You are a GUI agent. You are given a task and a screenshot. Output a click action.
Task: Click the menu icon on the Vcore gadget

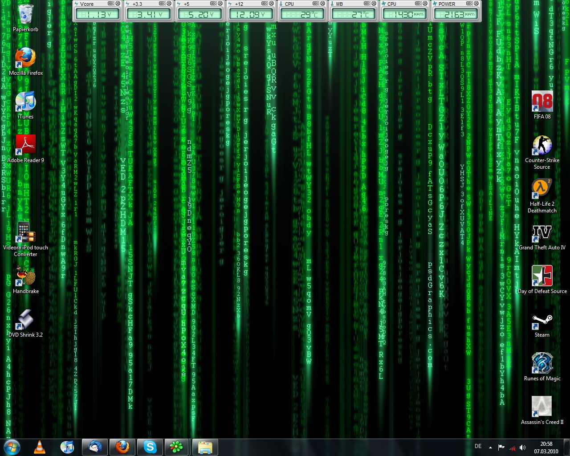pos(111,4)
